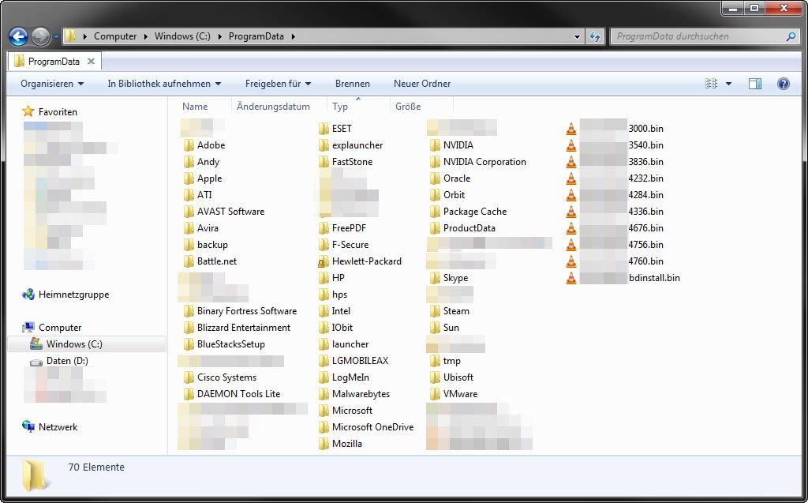
Task: Click the Computer breadcrumb in address bar
Action: coord(115,36)
